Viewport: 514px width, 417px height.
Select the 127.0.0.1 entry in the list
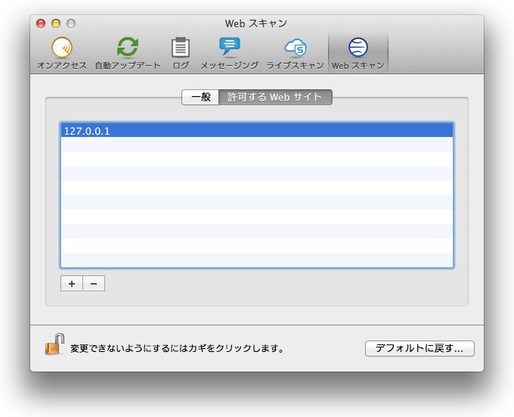[x=257, y=131]
